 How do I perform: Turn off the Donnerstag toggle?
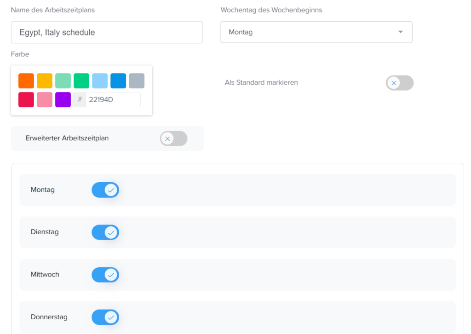click(x=105, y=317)
